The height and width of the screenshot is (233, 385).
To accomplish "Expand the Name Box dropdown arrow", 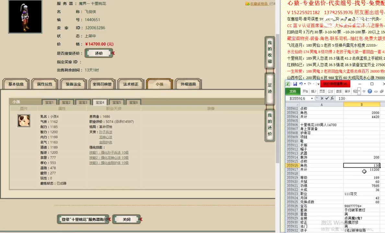I will point(312,98).
